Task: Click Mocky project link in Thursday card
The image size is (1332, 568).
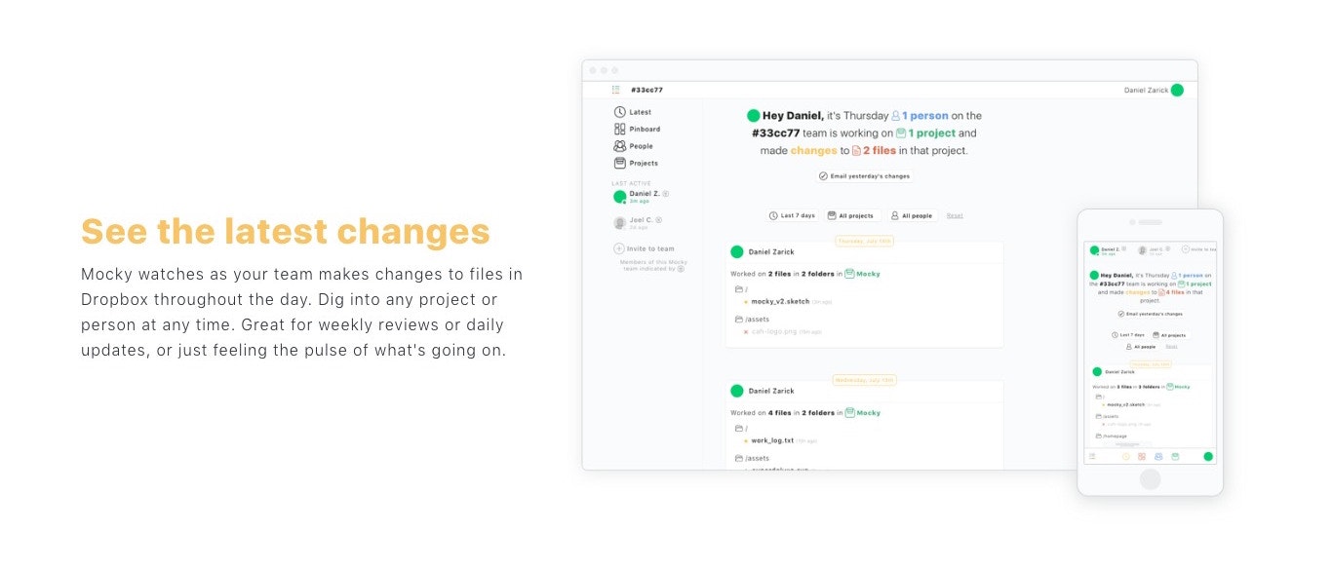Action: pos(862,274)
